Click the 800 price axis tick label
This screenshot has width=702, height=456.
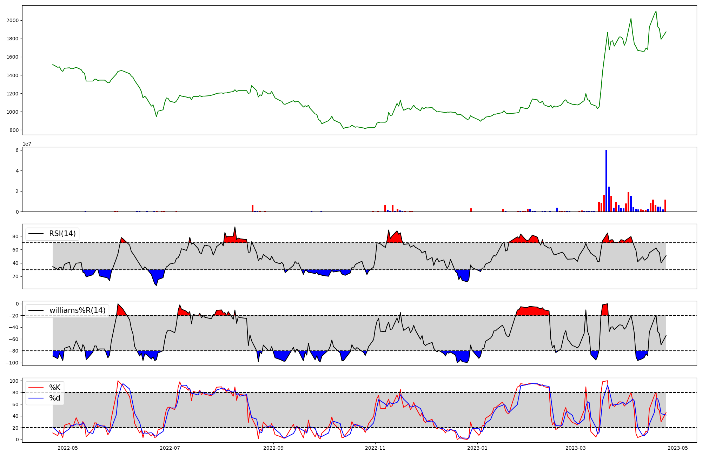click(14, 130)
